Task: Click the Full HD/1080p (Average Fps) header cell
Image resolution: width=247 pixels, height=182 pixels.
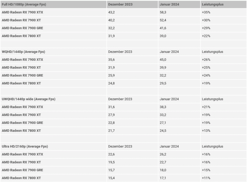Action: (22, 5)
